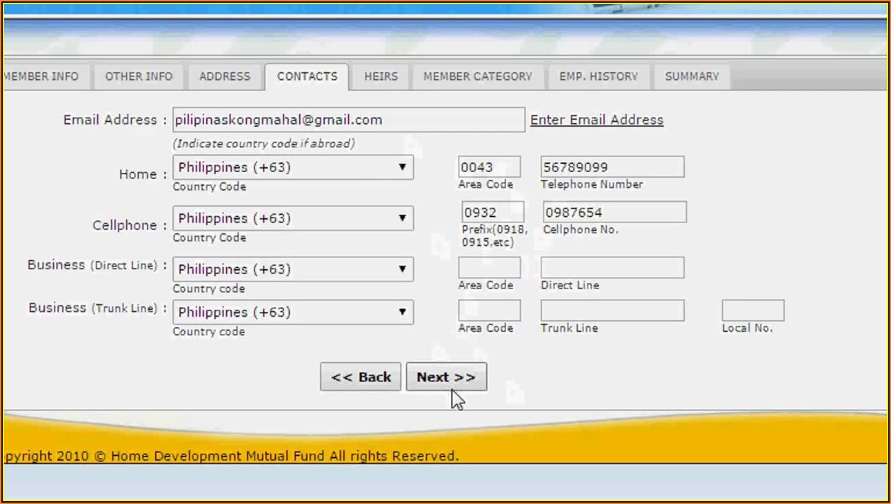Expand the Home country code dropdown

coord(293,167)
